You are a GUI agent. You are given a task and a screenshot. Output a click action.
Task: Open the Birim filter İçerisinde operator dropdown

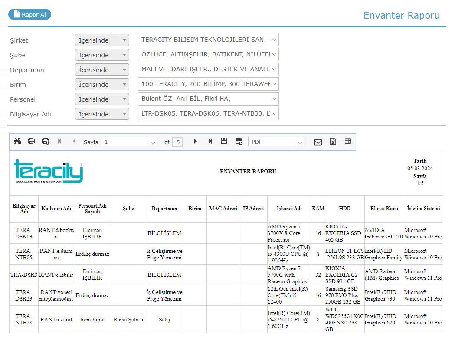pyautogui.click(x=102, y=85)
